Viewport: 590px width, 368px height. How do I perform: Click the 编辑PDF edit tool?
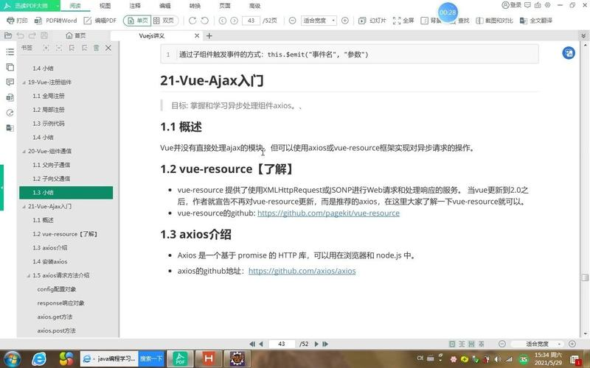click(100, 21)
